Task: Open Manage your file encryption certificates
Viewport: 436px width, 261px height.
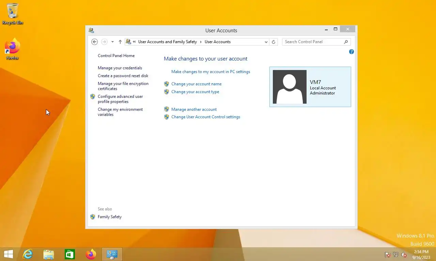Action: (x=123, y=86)
